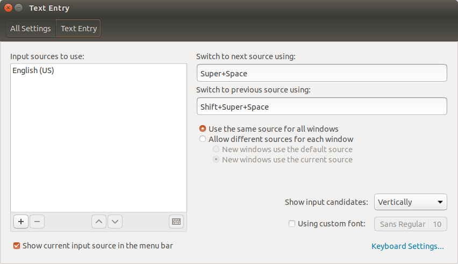Open the Keyboard Settings link
The image size is (458, 264).
[x=407, y=246]
